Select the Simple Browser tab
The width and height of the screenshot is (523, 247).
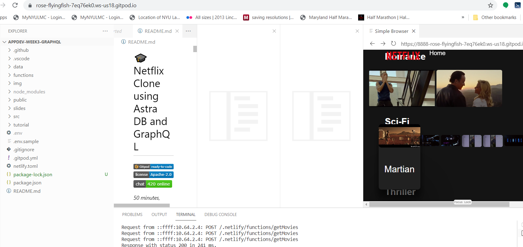click(x=391, y=31)
